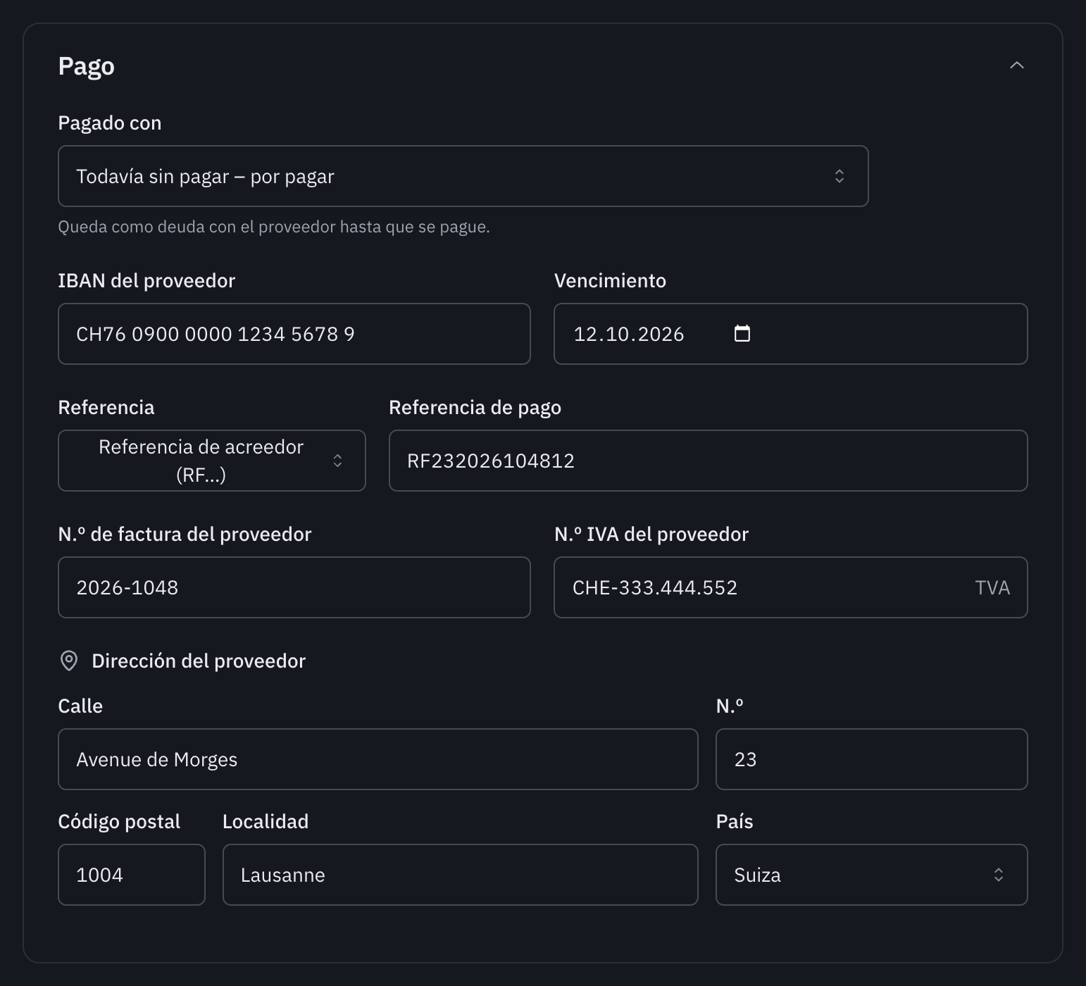Click the 'Referencia de pago' label

coord(475,407)
